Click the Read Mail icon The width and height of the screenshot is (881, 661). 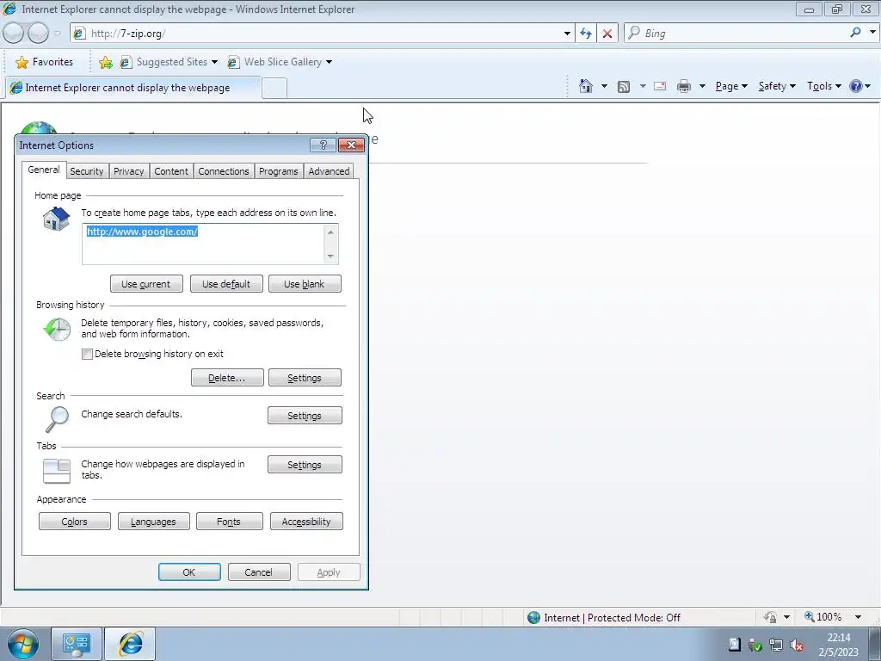pyautogui.click(x=660, y=86)
